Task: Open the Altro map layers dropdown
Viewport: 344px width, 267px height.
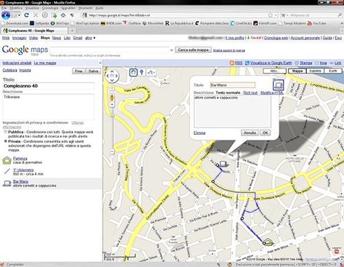Action: coord(275,71)
